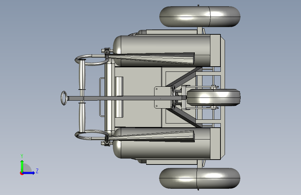Select the top large tire of the model
Viewport: 301px width, 195px height.
point(200,17)
